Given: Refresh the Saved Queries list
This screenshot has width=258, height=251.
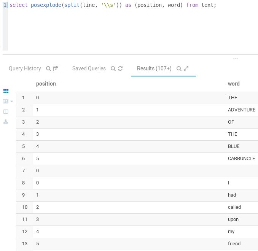Looking at the screenshot, I should click(x=120, y=69).
